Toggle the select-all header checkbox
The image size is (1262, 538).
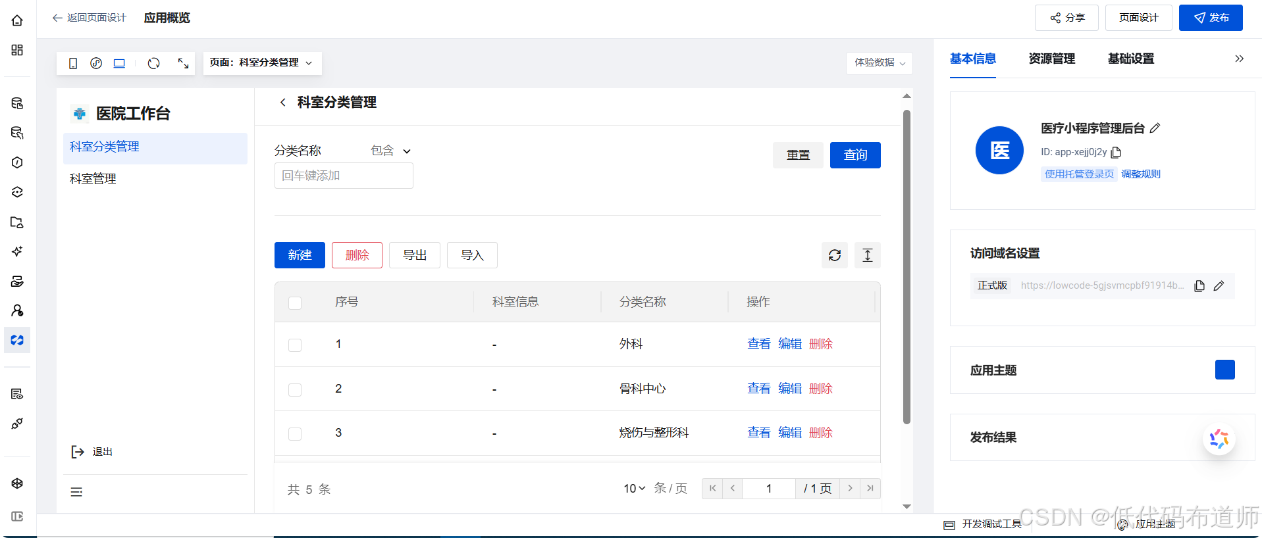[295, 303]
